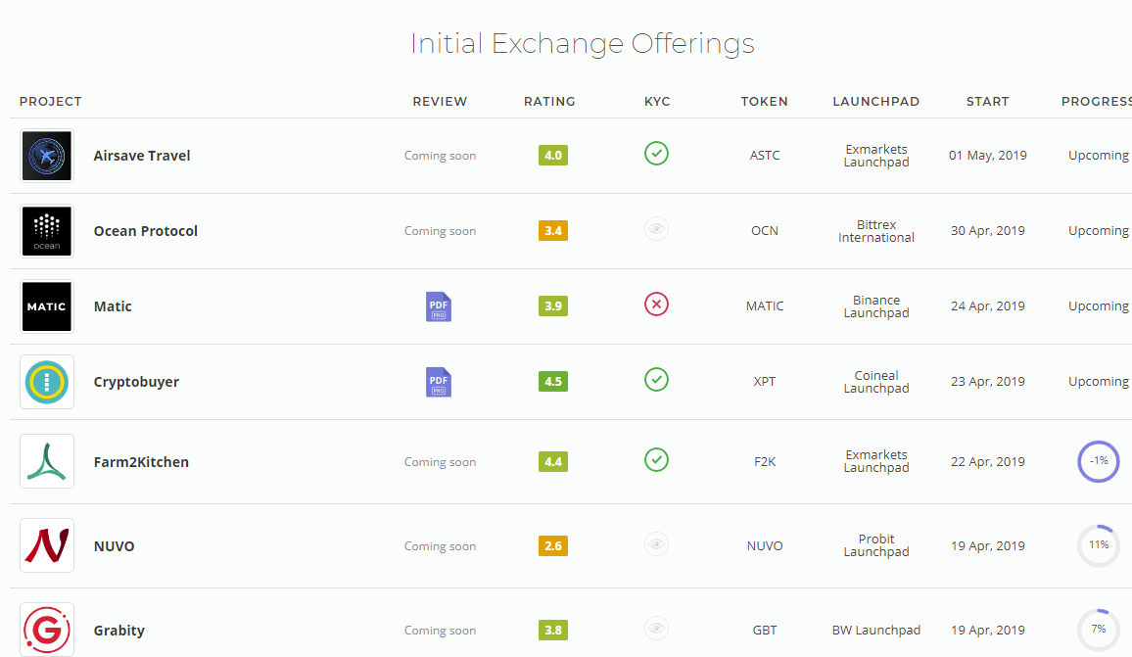Click the Probit Launchpad cell
The image size is (1132, 657).
coord(876,545)
